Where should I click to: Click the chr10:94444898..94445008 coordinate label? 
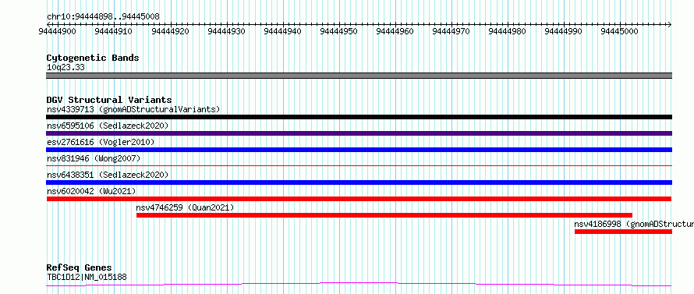(x=103, y=16)
